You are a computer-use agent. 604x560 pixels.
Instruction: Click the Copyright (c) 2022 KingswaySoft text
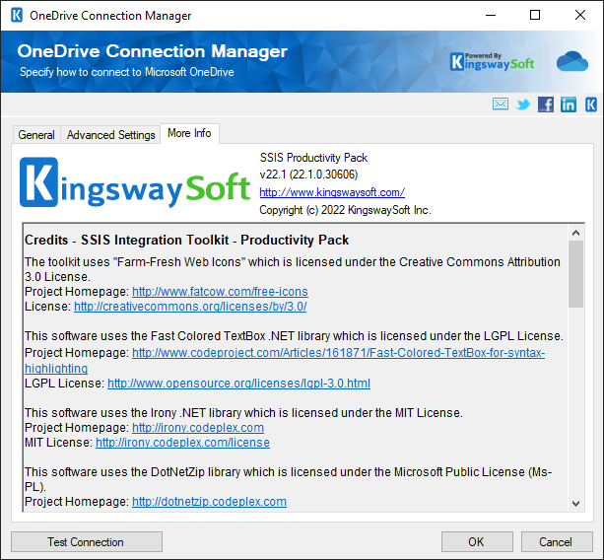[345, 210]
